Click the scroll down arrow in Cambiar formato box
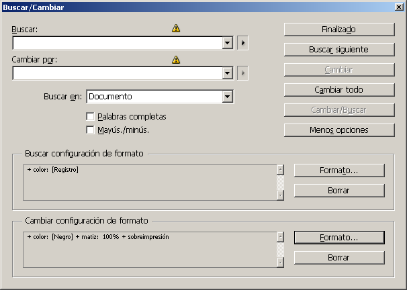 tap(280, 262)
